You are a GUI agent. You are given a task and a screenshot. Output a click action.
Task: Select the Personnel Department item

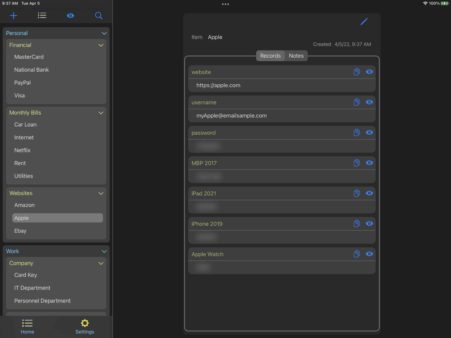click(x=42, y=301)
